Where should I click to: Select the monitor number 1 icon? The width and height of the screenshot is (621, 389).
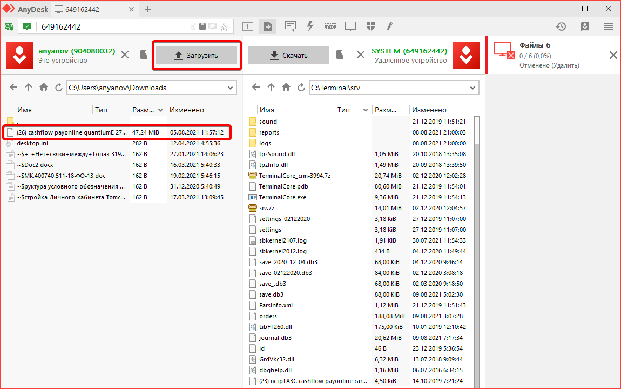[247, 26]
